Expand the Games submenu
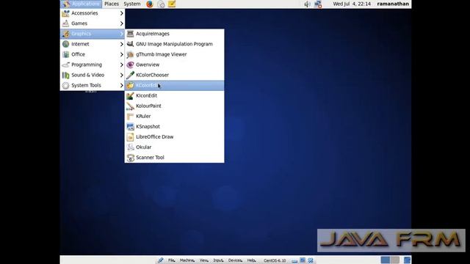The width and height of the screenshot is (470, 264). (93, 23)
